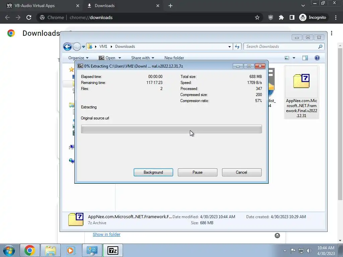The image size is (343, 257).
Task: Open Explorer help icon
Action: coord(317,58)
